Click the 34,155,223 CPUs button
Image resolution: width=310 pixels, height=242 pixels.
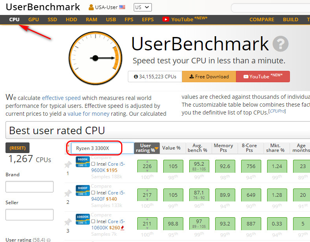pyautogui.click(x=155, y=76)
